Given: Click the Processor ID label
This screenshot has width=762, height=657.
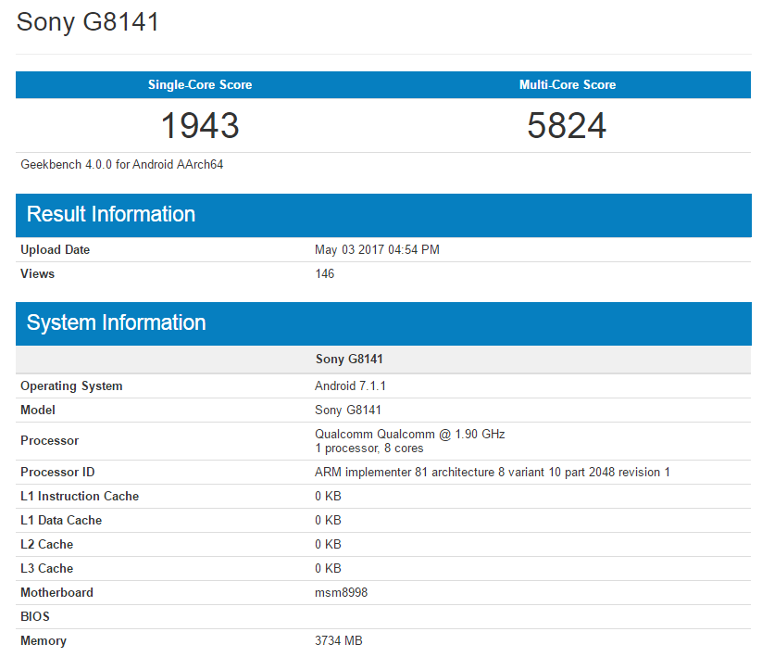Looking at the screenshot, I should pos(57,473).
